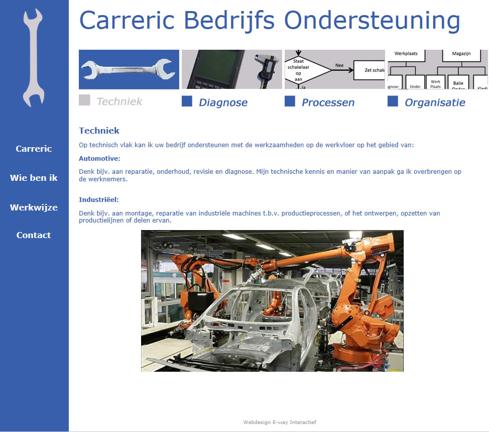Click the robot assembly line photo
The height and width of the screenshot is (432, 489).
[x=272, y=301]
